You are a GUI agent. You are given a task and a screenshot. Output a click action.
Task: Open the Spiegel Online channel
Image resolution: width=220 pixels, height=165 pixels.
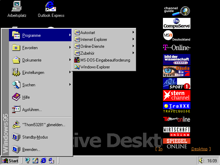tap(177, 143)
